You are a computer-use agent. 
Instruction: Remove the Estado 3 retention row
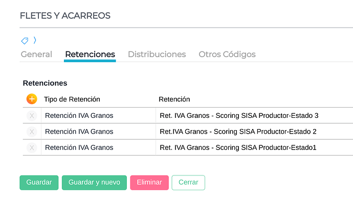[x=32, y=116]
